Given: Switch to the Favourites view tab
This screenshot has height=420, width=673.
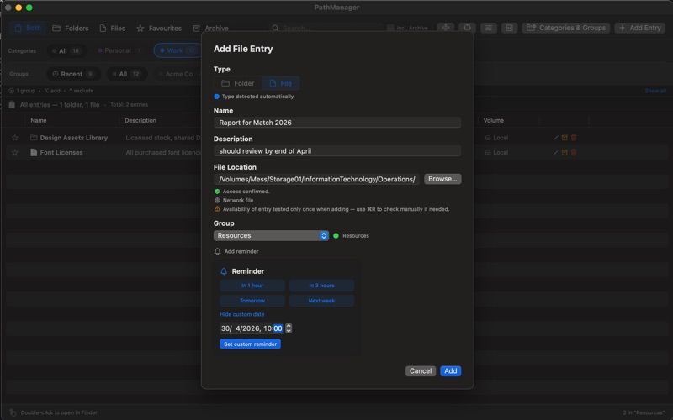Looking at the screenshot, I should [159, 29].
